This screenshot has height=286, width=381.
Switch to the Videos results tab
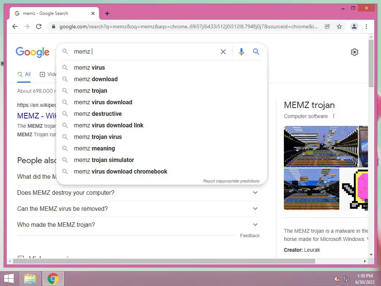point(48,74)
